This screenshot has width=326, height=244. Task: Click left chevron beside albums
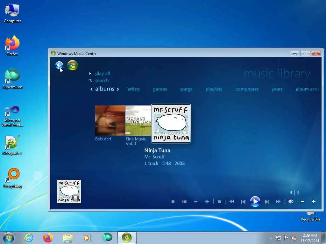91,89
